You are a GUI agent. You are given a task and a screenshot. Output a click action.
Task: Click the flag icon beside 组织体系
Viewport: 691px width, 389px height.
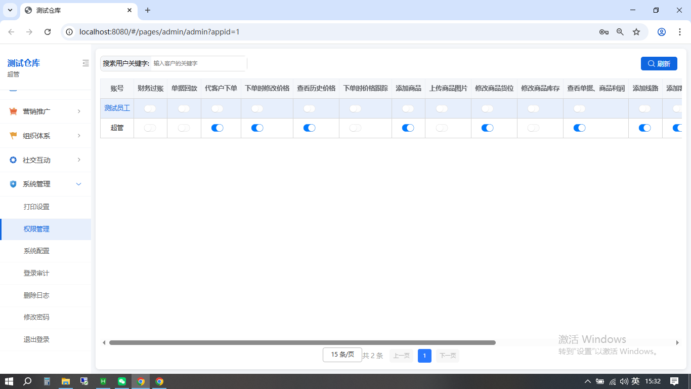[x=12, y=135]
